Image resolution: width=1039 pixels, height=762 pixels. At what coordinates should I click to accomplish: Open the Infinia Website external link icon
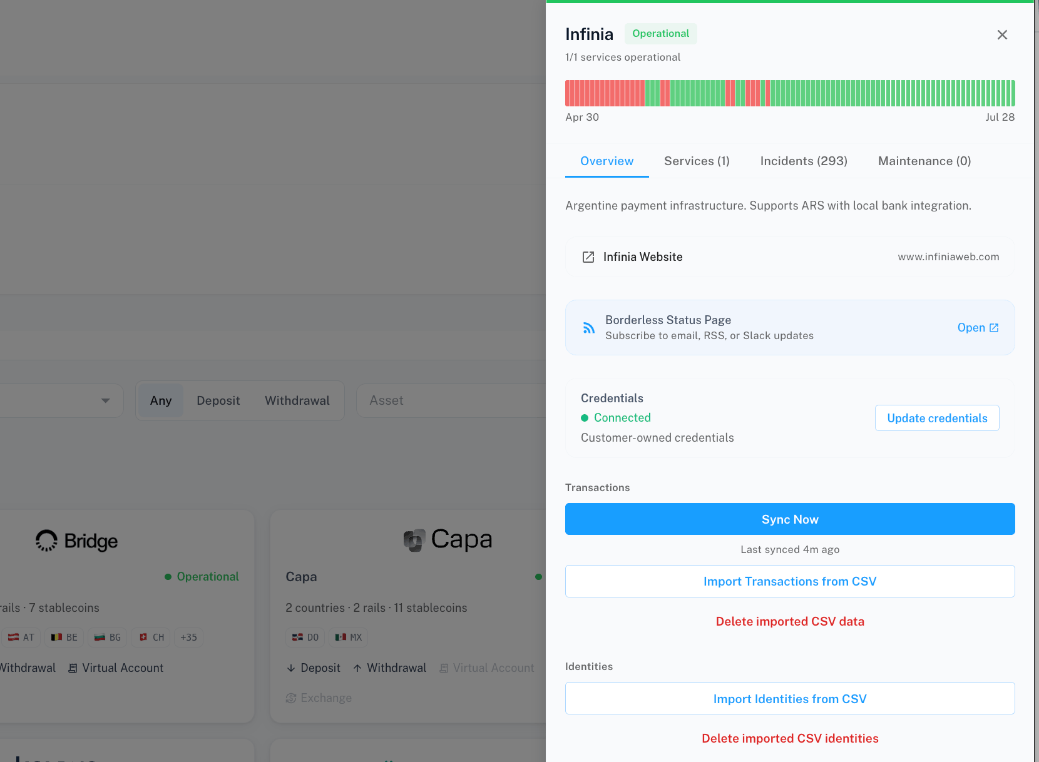[588, 257]
